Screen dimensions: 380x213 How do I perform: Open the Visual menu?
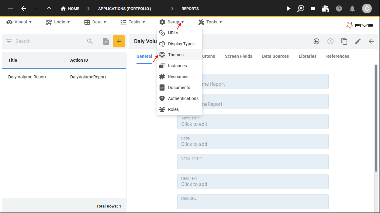[x=19, y=22]
